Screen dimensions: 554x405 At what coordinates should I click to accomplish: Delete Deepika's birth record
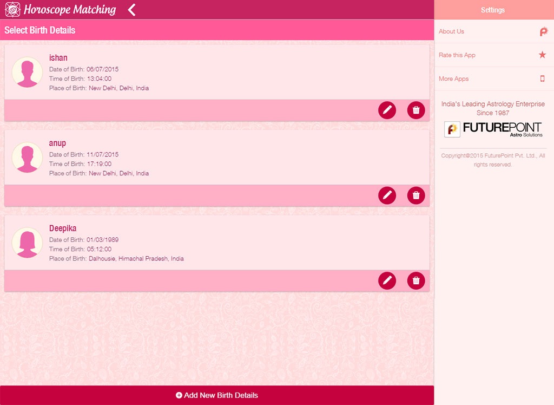coord(416,280)
